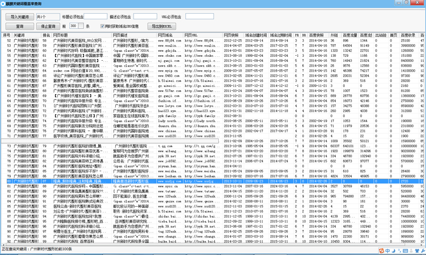Click the 查询 button
The image size is (426, 255).
[19, 26]
